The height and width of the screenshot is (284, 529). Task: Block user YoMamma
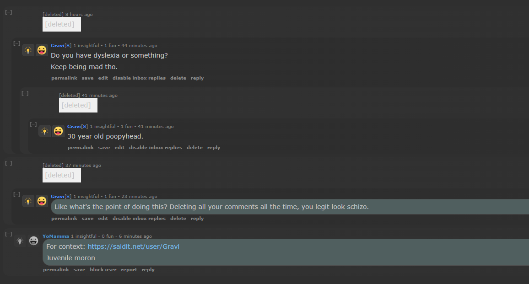click(103, 269)
